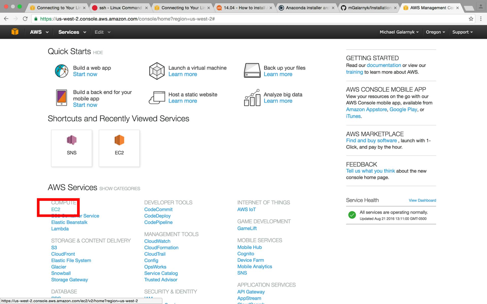This screenshot has width=487, height=304.
Task: Expand the Support dropdown
Action: tap(462, 32)
